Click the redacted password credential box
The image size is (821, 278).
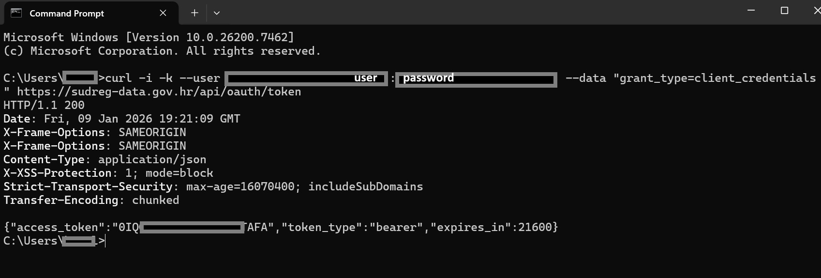[x=476, y=79]
